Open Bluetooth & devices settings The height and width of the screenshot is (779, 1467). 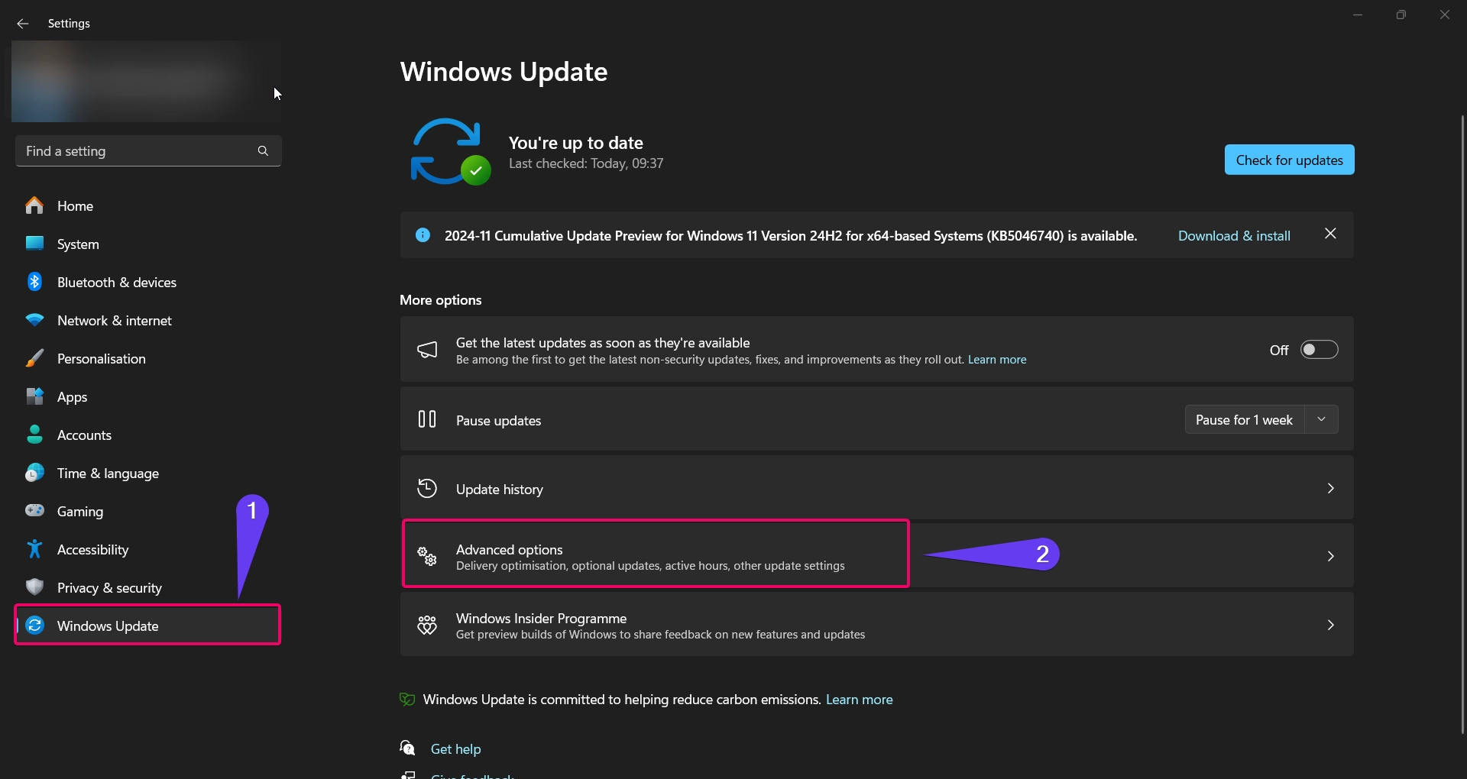[x=148, y=282]
